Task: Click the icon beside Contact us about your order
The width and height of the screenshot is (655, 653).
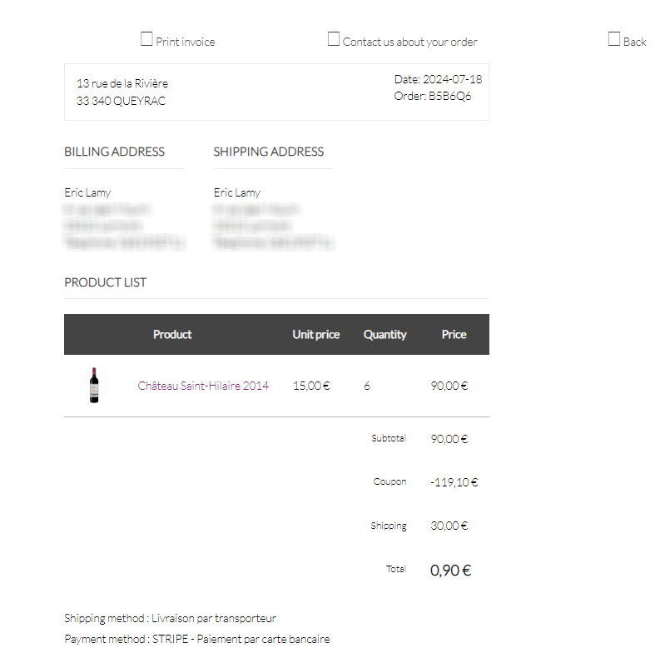Action: [334, 39]
